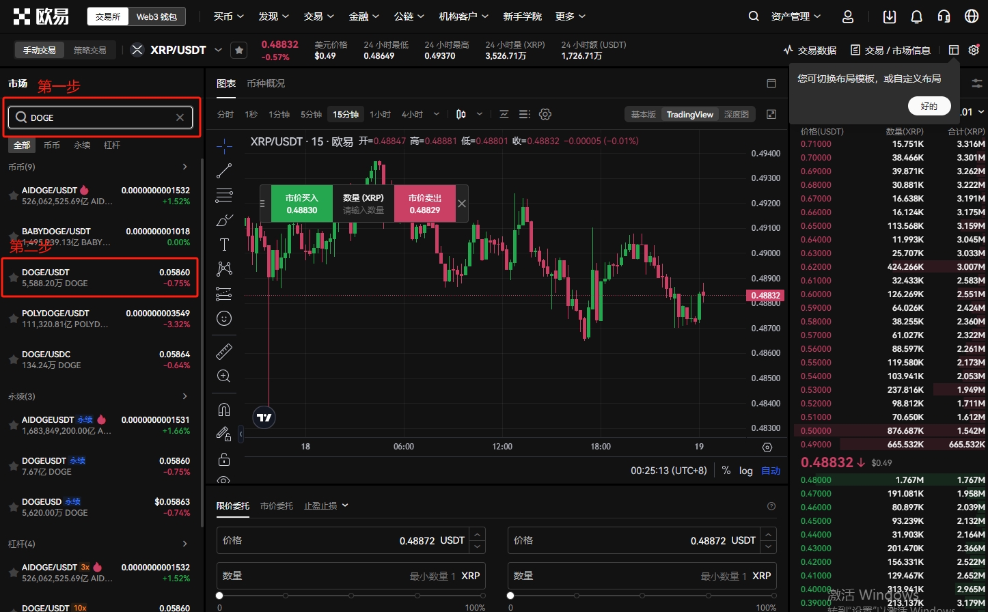Open 交易数据 link
988x612 pixels.
pyautogui.click(x=810, y=50)
